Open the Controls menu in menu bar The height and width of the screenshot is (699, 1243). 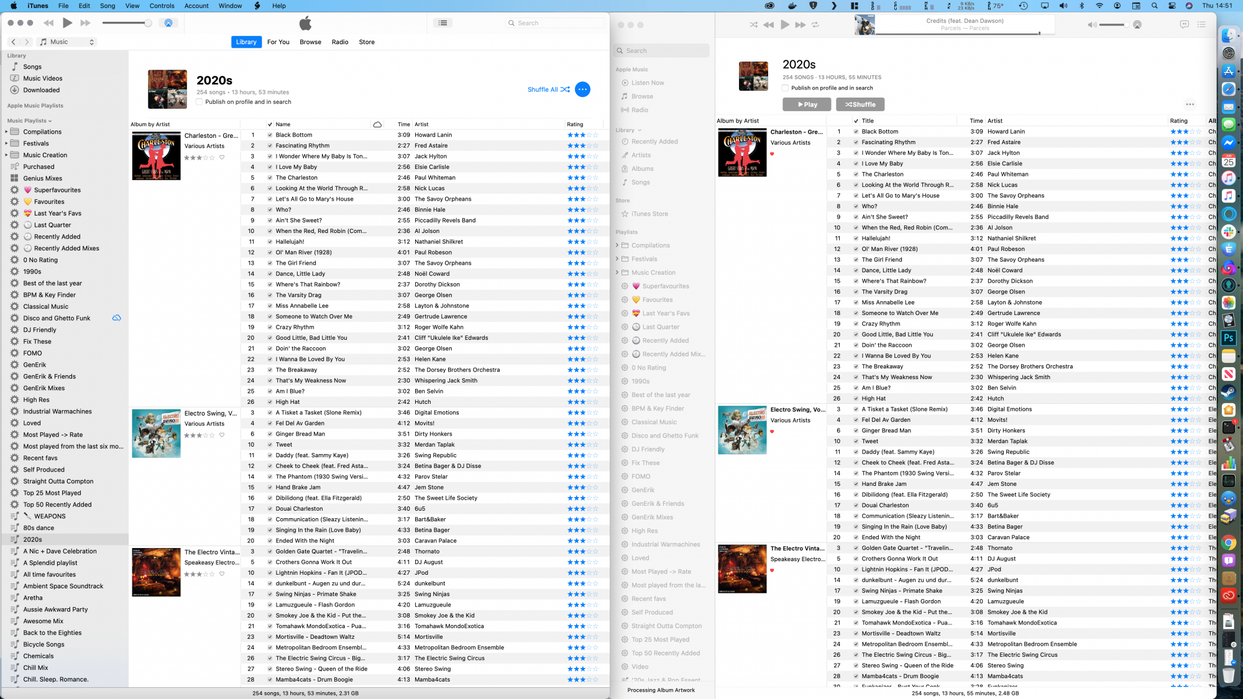tap(162, 6)
